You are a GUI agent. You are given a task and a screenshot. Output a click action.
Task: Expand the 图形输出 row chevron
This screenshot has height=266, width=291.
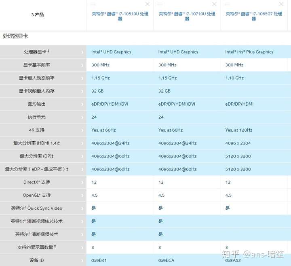pyautogui.click(x=82, y=104)
